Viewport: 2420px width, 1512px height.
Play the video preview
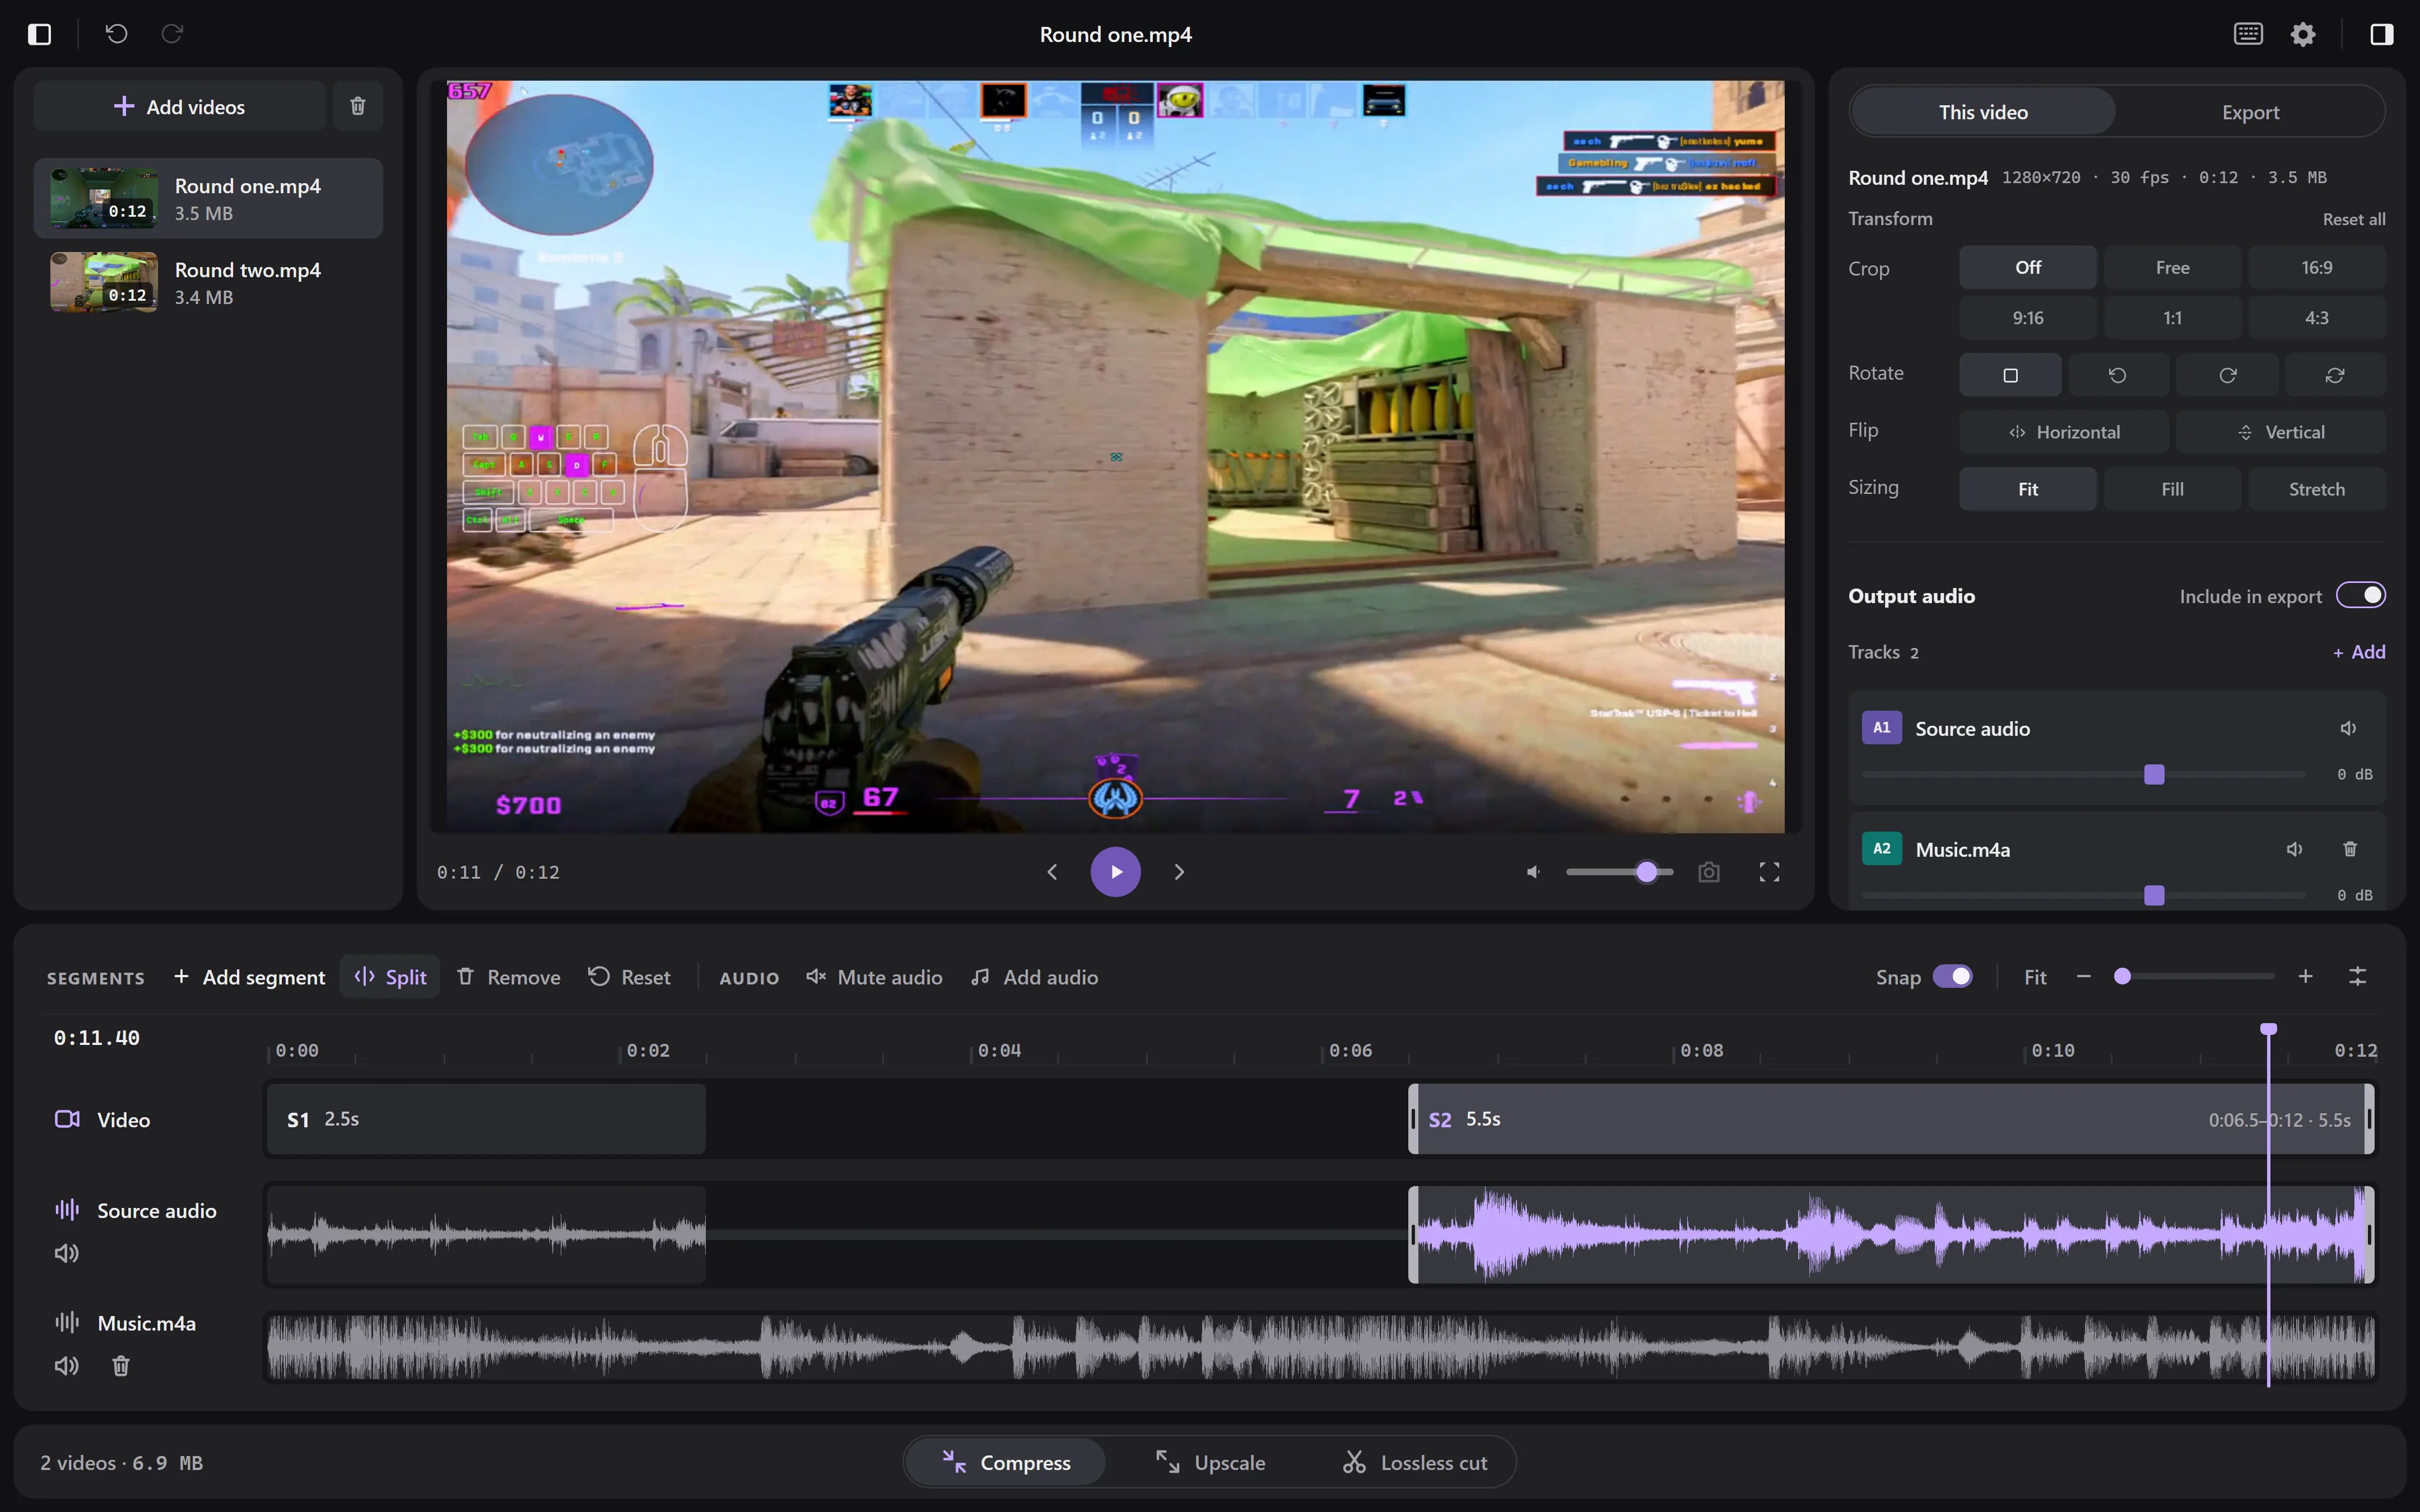tap(1115, 872)
